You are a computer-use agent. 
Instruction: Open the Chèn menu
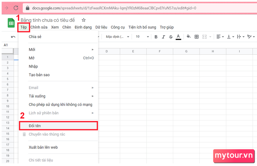click(67, 27)
